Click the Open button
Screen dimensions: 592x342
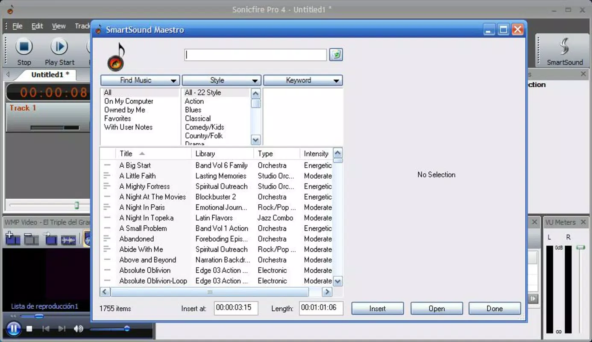pyautogui.click(x=437, y=309)
